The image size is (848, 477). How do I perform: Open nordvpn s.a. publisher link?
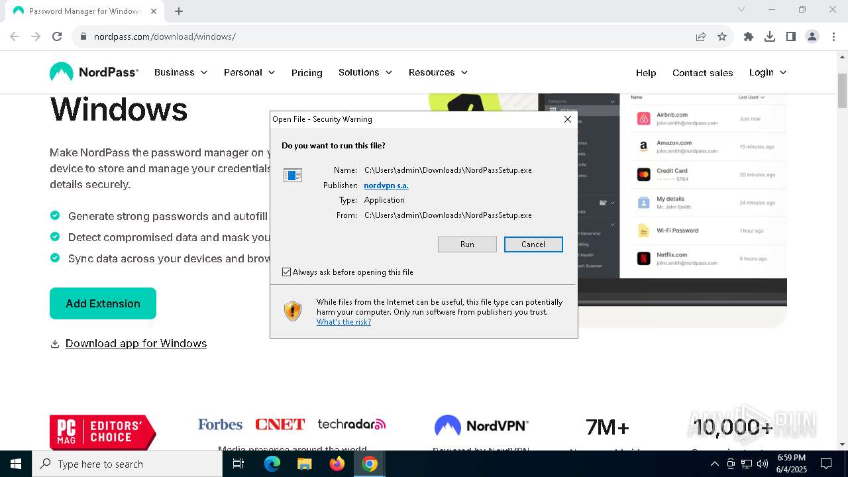[x=386, y=185]
